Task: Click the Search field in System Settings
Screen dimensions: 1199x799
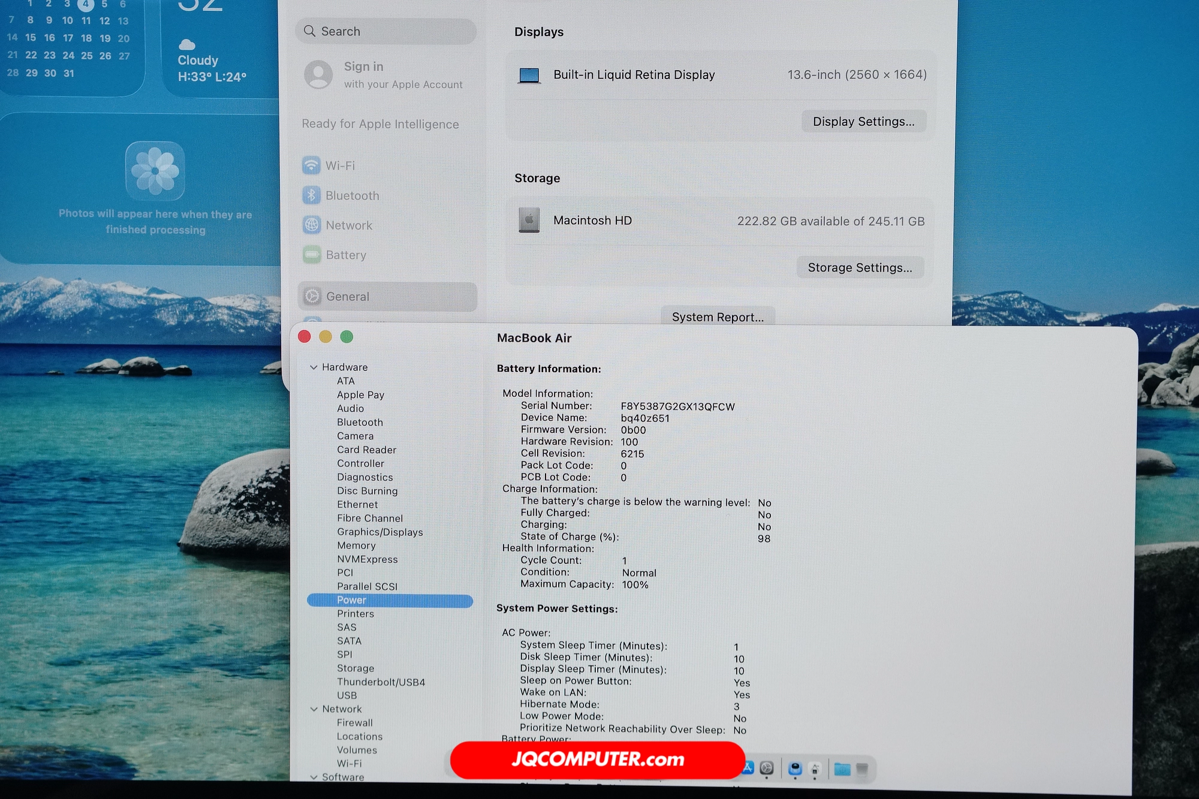Action: pos(385,31)
